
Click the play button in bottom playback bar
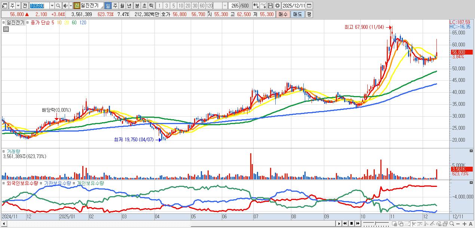tap(339, 224)
